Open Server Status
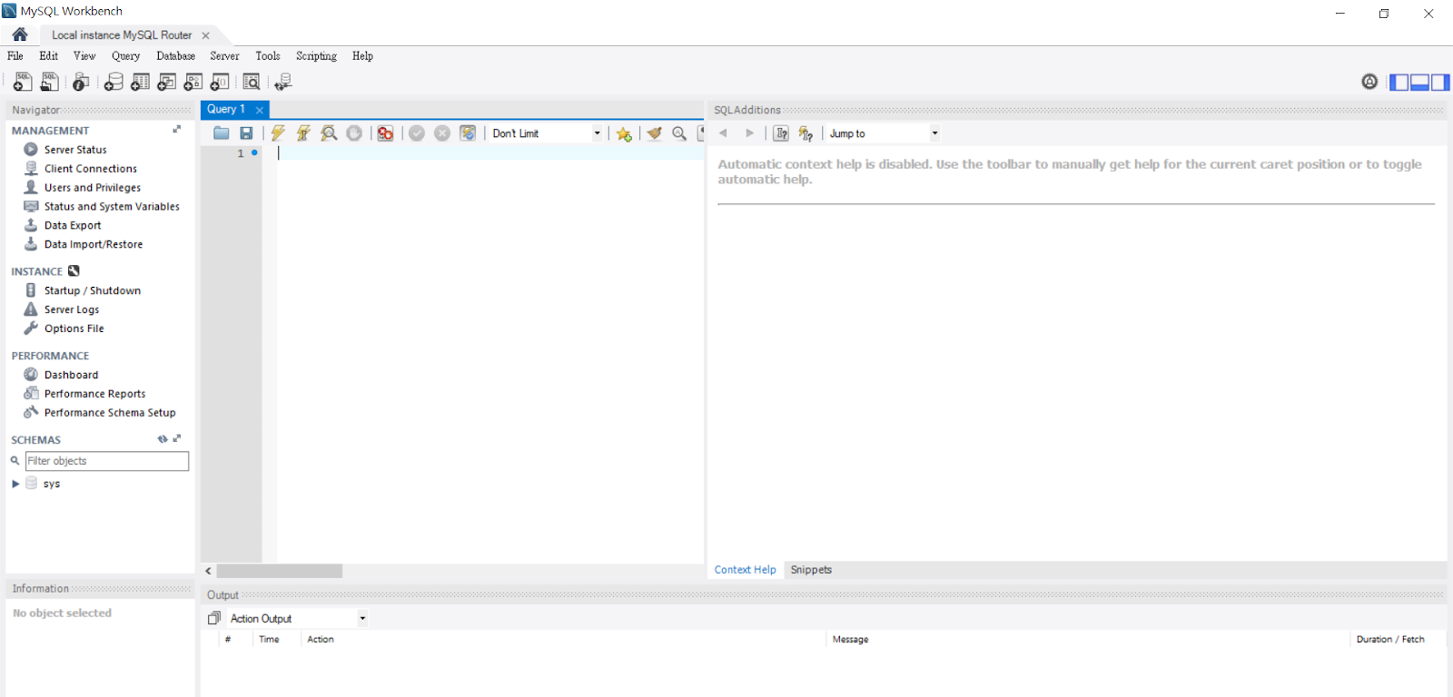This screenshot has height=697, width=1453. click(75, 150)
